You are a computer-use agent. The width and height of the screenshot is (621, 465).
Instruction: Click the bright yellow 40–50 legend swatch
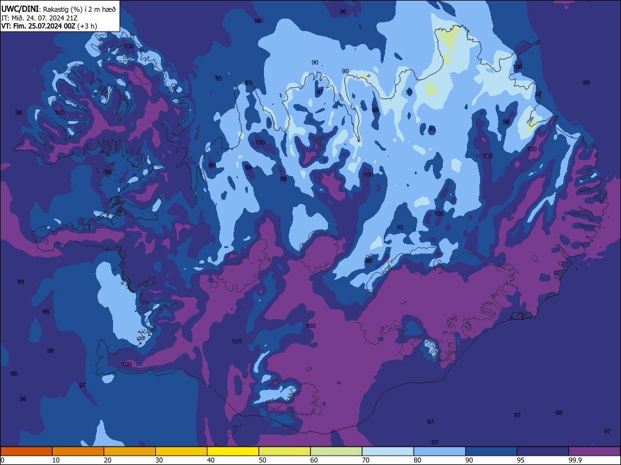(x=233, y=451)
